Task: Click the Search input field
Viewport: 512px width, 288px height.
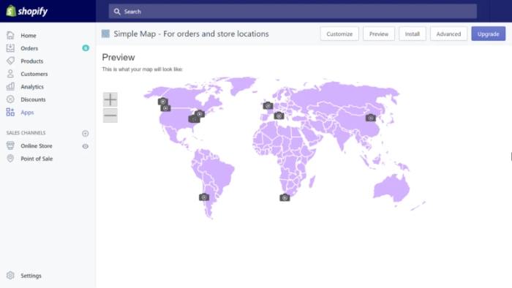Action: 293,12
